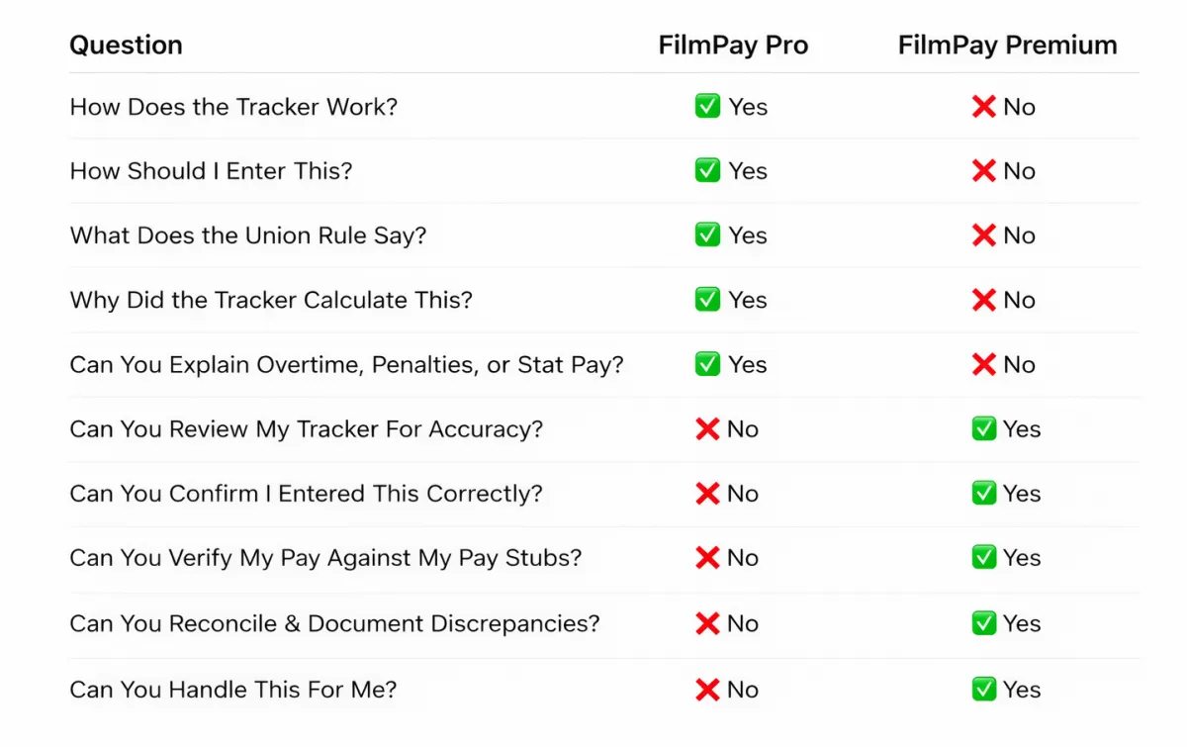Click Premium check for Confirm I Entered This Correctly

tap(983, 494)
